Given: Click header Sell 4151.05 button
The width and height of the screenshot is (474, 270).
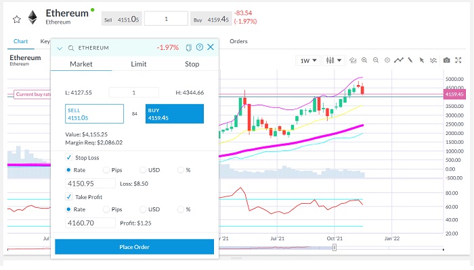Looking at the screenshot, I should [x=121, y=19].
